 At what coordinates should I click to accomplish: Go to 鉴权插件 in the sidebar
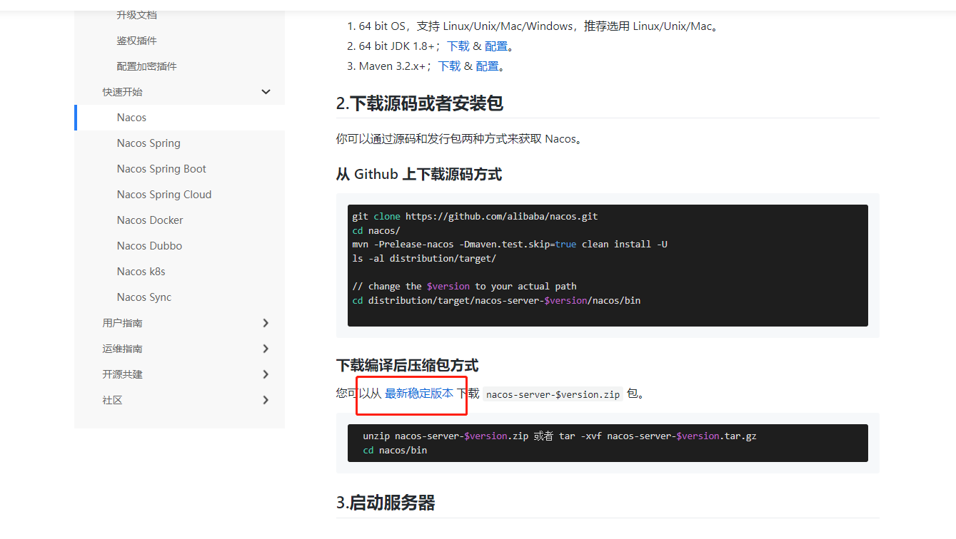pos(136,41)
